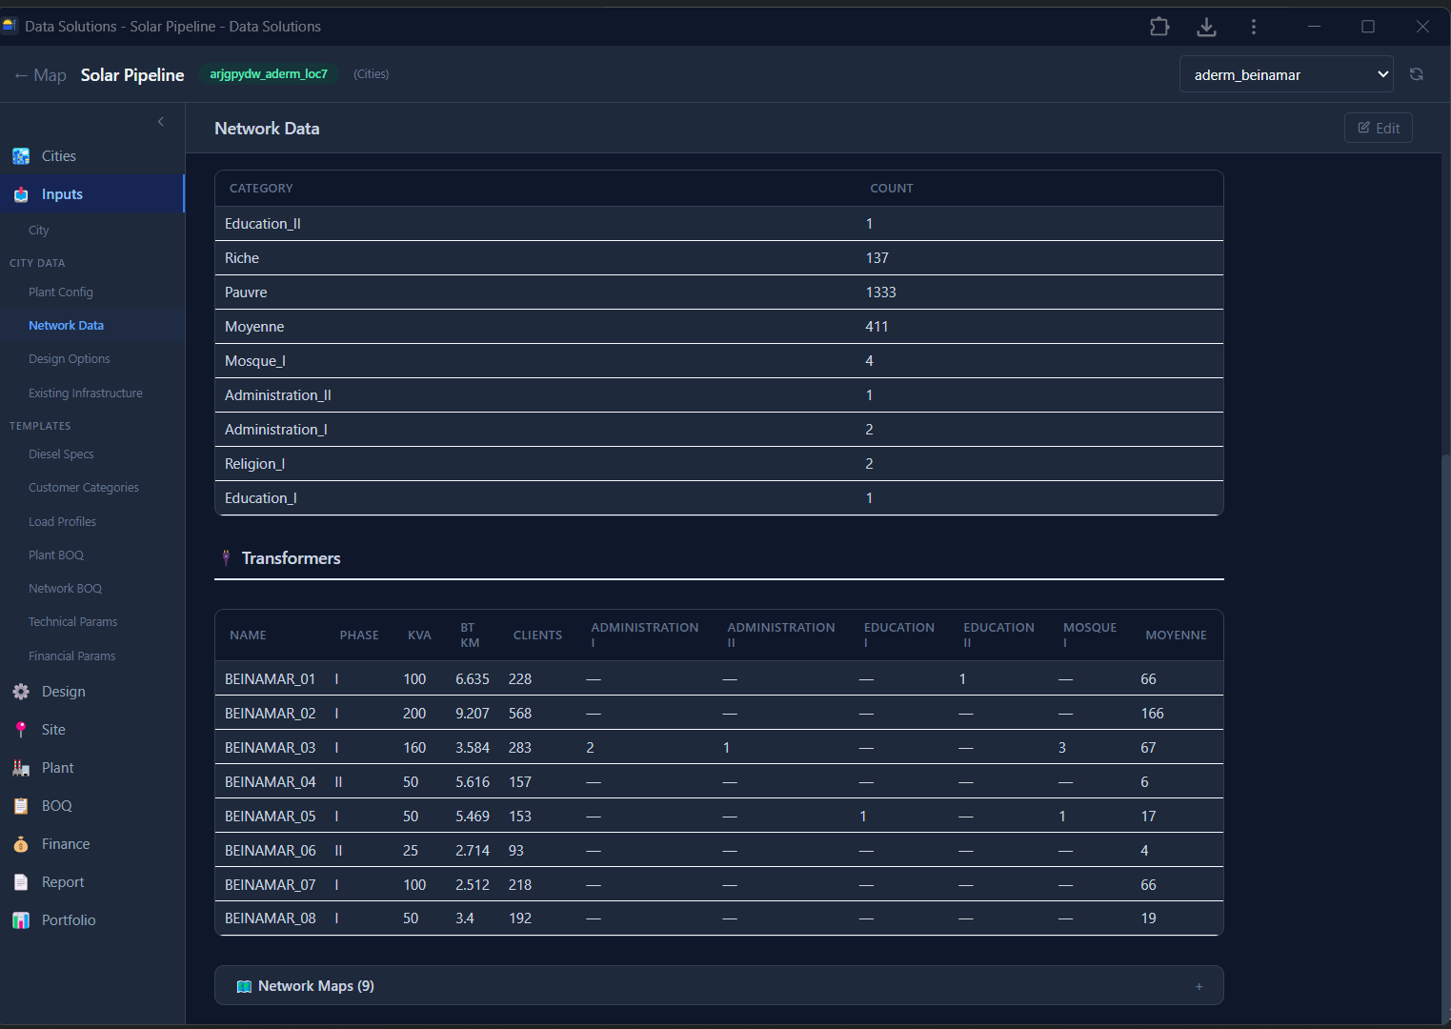1451x1029 pixels.
Task: Open Plant Config in sidebar
Action: 61,293
